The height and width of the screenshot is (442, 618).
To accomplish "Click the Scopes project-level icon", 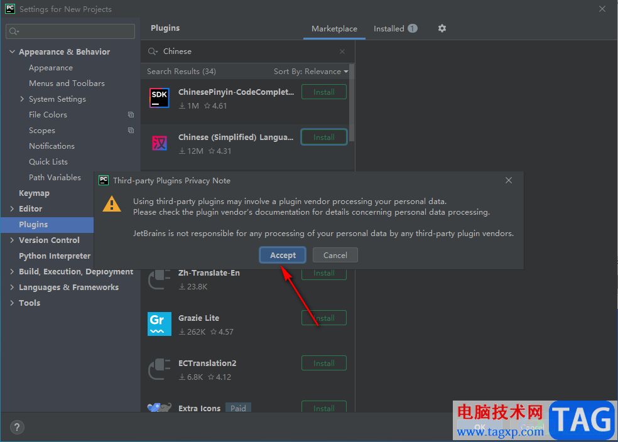I will pyautogui.click(x=131, y=131).
